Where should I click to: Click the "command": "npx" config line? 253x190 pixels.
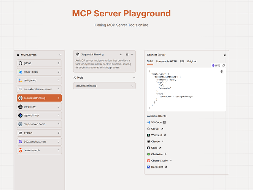tap(166, 79)
